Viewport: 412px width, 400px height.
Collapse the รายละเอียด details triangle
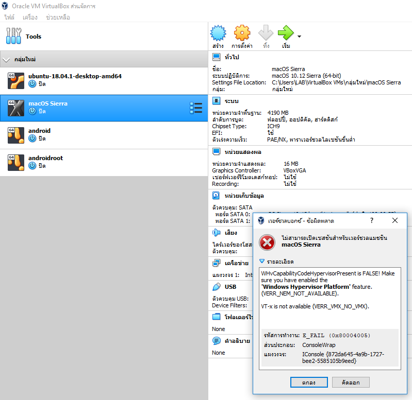click(x=262, y=262)
